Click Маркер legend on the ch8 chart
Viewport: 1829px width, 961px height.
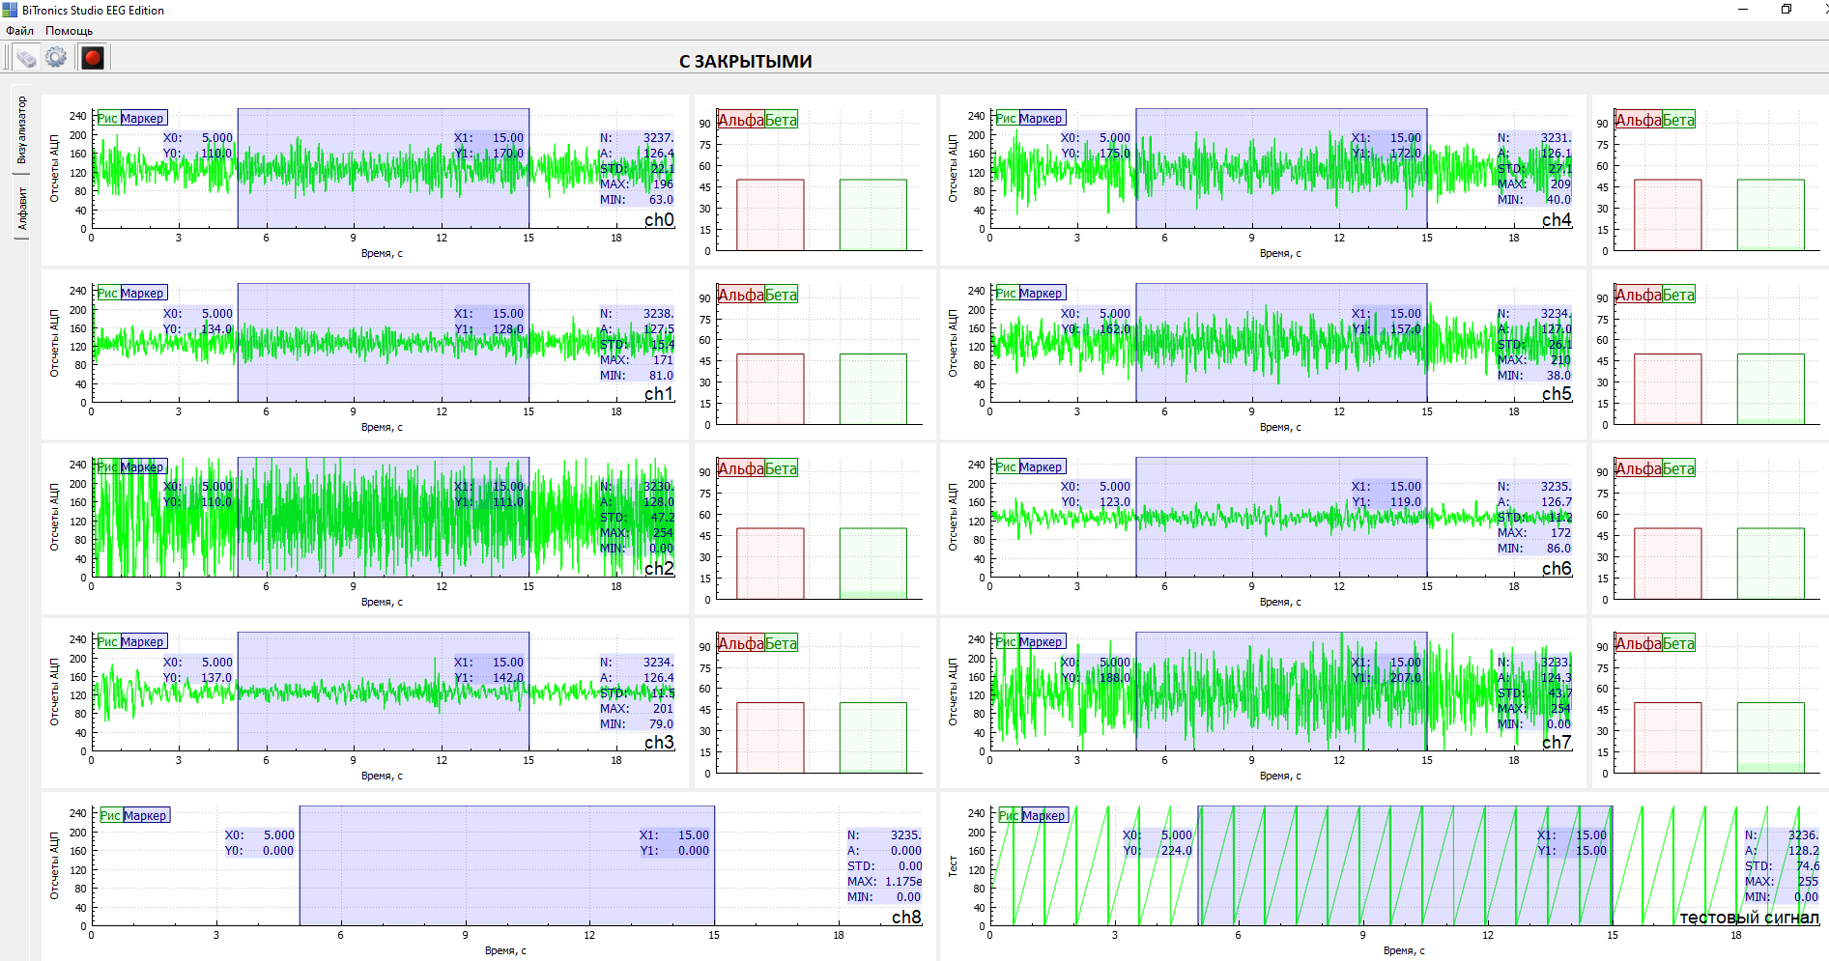coord(145,816)
